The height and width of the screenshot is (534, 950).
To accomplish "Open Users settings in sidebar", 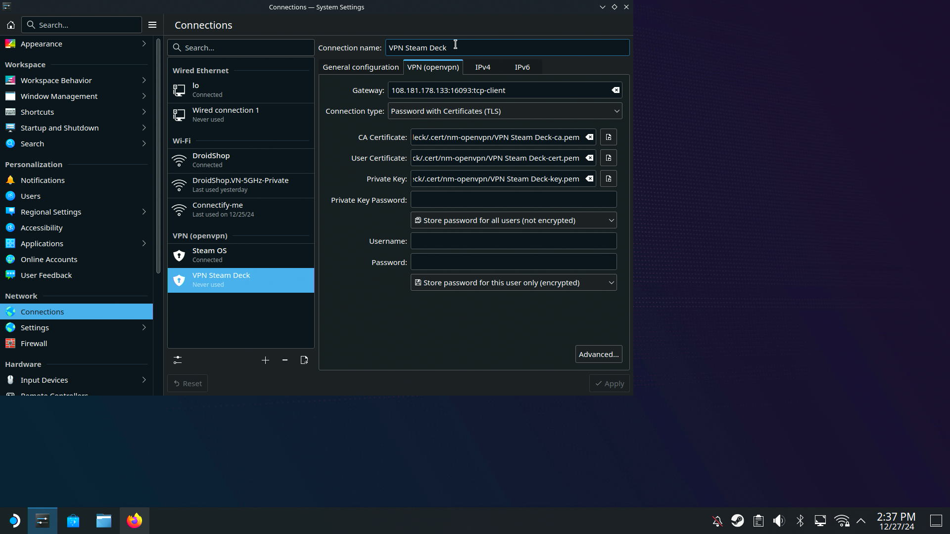I will (76, 196).
